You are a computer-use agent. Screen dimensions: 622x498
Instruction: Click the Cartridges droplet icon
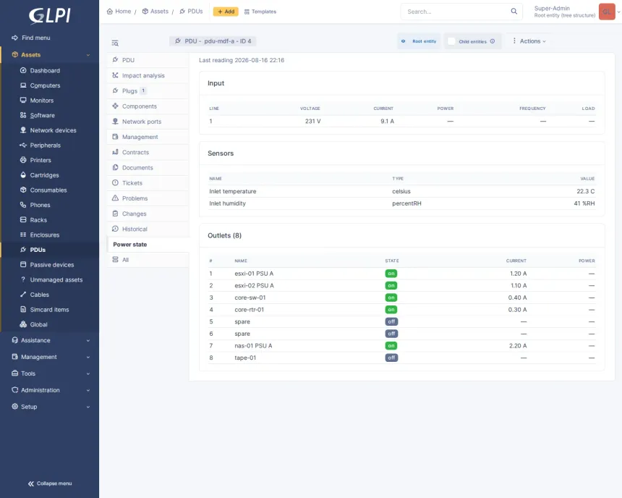click(23, 174)
